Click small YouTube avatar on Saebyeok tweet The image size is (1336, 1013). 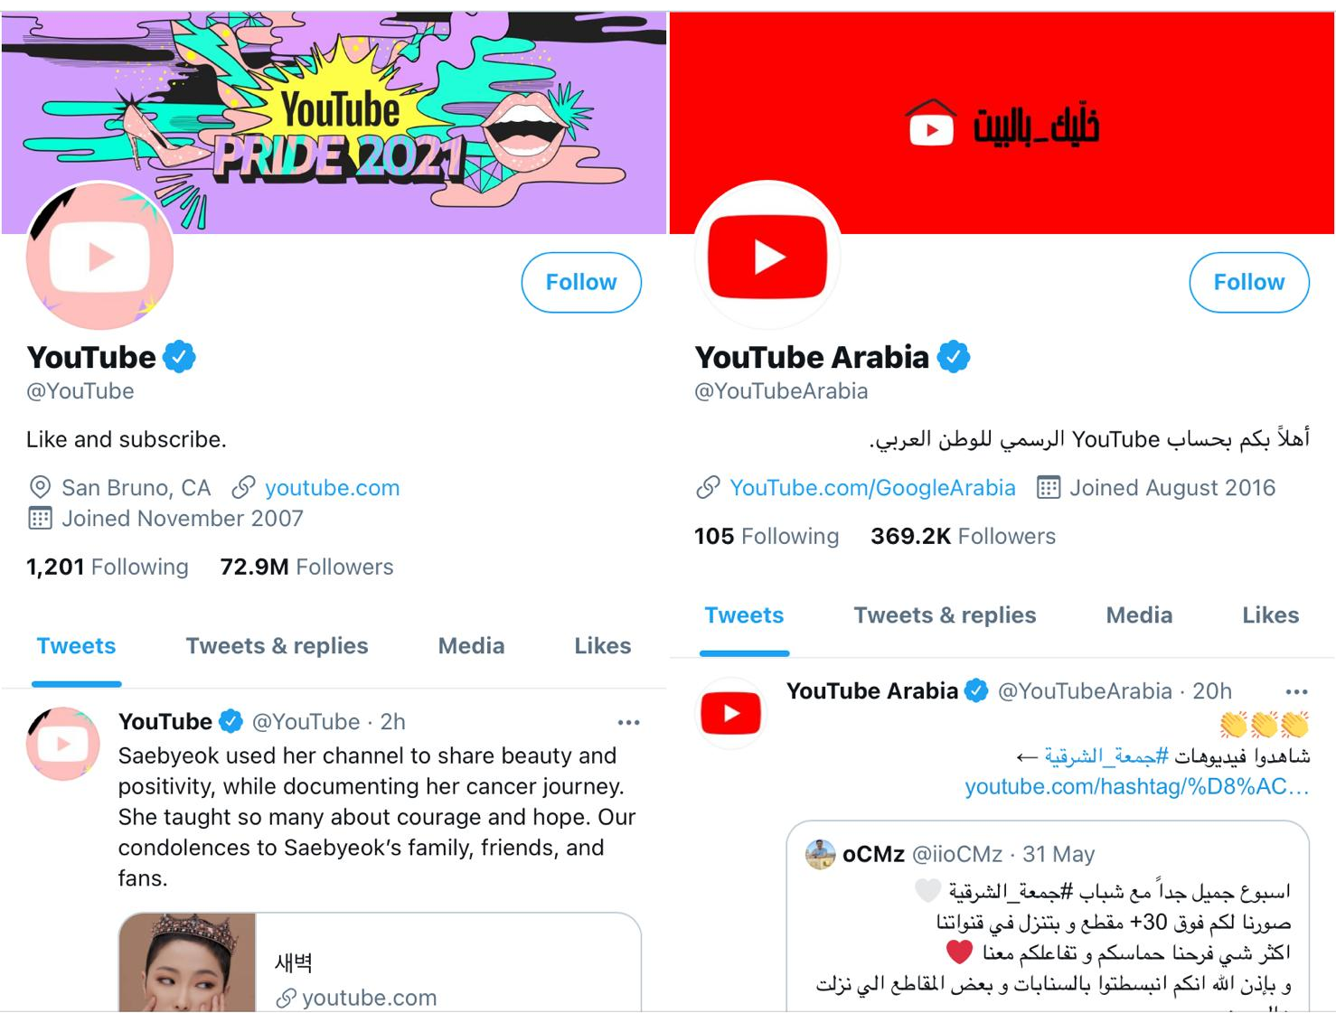pyautogui.click(x=63, y=744)
